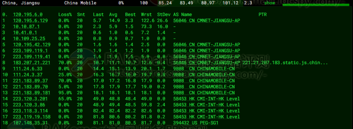The image size is (353, 129).
Task: Open IP 221.183.89.181 link
Action: (x=32, y=93)
